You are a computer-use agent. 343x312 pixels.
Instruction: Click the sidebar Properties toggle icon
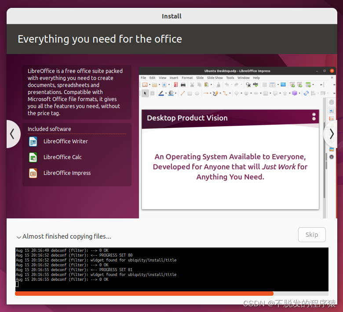(332, 111)
